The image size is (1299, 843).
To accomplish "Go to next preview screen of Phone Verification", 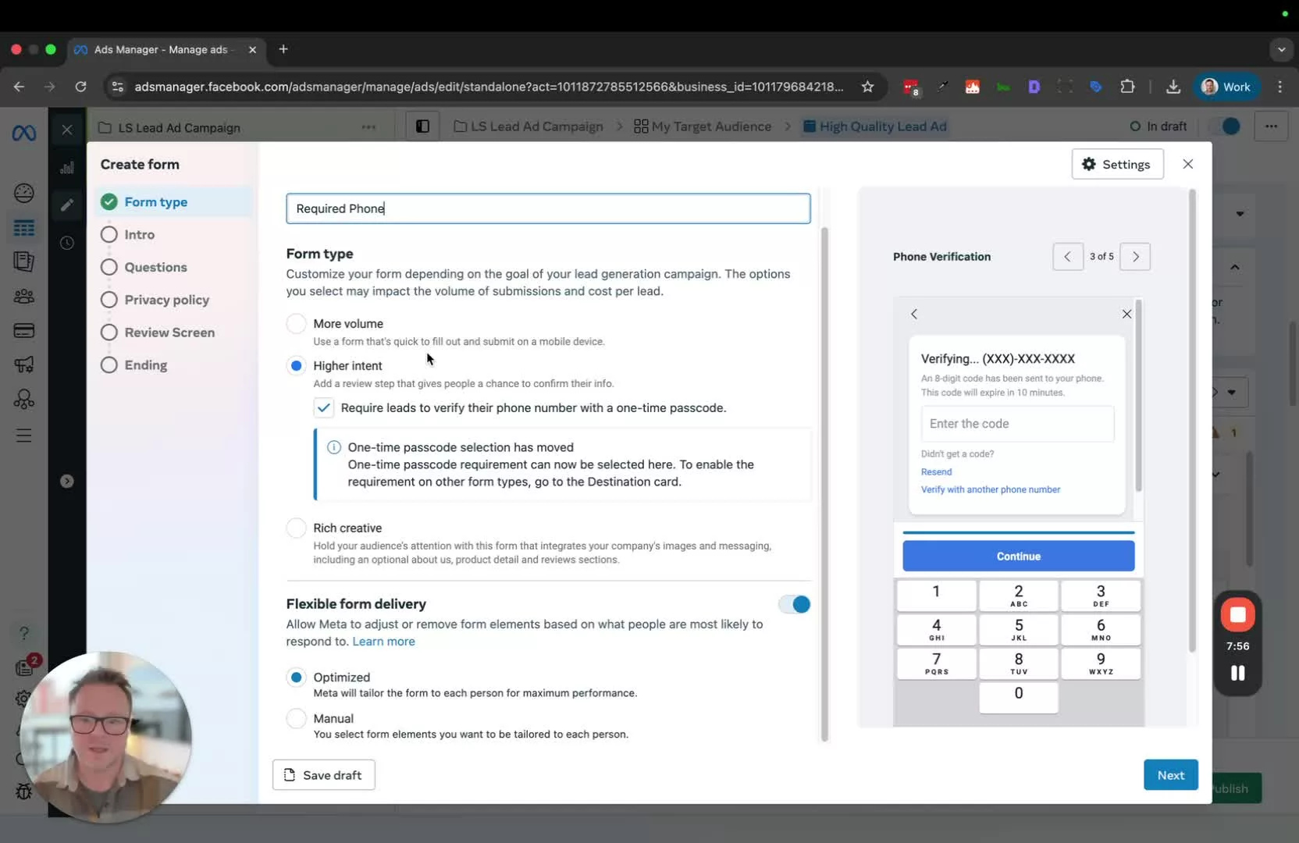I will tap(1136, 256).
